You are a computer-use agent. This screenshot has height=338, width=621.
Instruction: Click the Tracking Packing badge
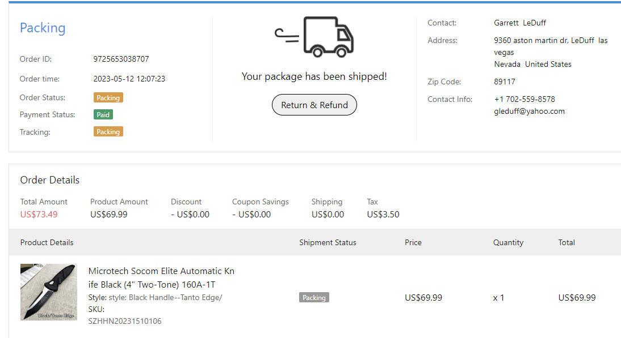108,132
